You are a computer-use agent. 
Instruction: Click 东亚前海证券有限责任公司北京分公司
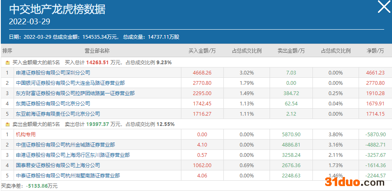pyautogui.click(x=58, y=114)
